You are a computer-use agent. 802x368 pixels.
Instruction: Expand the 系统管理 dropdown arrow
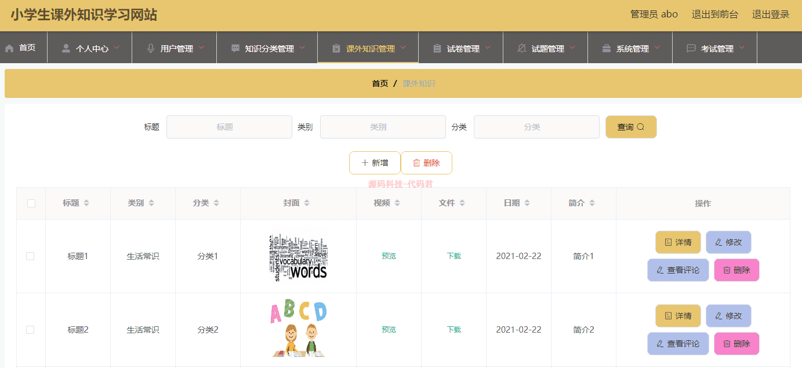tap(658, 48)
